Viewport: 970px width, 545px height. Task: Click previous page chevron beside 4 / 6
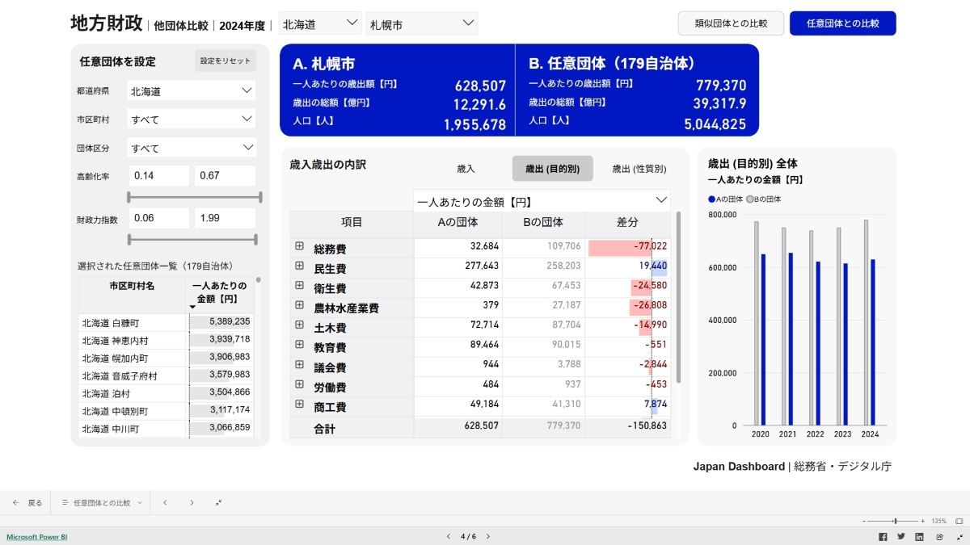tap(449, 536)
